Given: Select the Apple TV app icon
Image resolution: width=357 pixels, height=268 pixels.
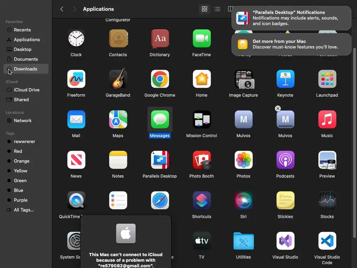Looking at the screenshot, I should [x=202, y=241].
